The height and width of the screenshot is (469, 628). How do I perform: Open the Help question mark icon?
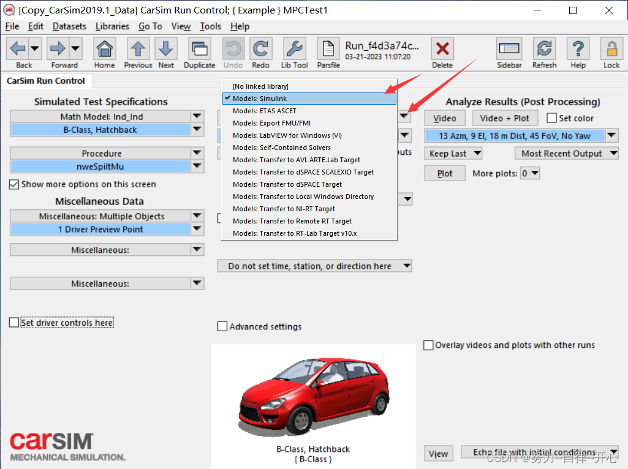[578, 49]
